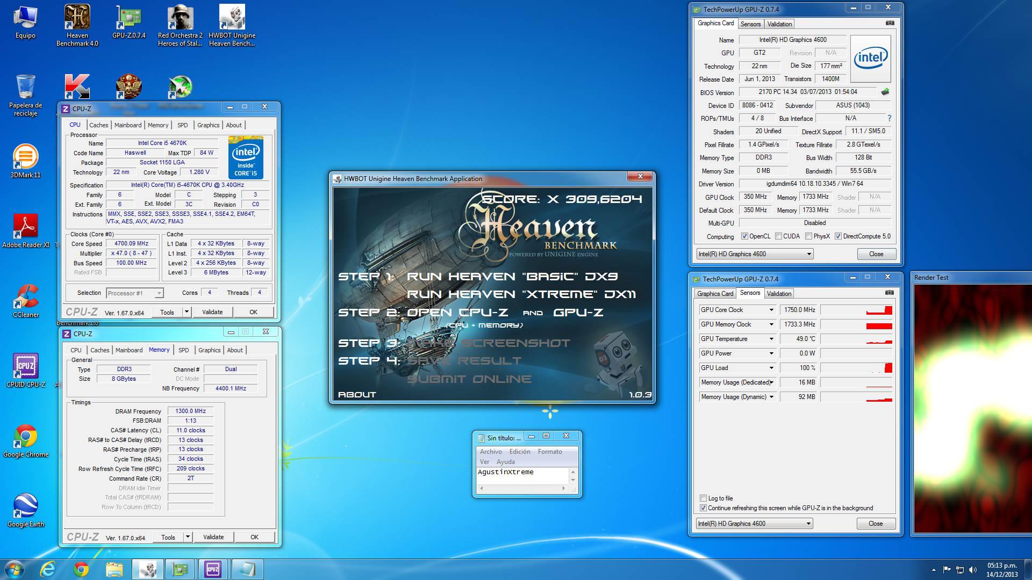Launch HWBOT Unigine Heaven Bench desktop shortcut
This screenshot has height=580, width=1032.
[232, 25]
